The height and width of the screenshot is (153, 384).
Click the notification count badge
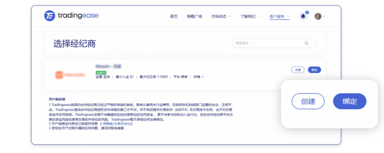pyautogui.click(x=307, y=12)
